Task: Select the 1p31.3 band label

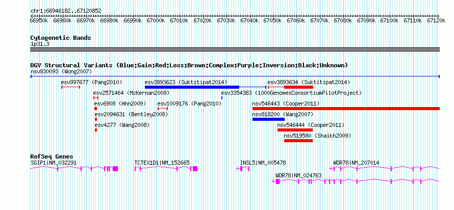Action: pos(40,44)
